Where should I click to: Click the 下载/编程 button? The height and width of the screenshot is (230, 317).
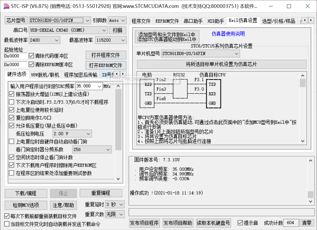click(26, 193)
